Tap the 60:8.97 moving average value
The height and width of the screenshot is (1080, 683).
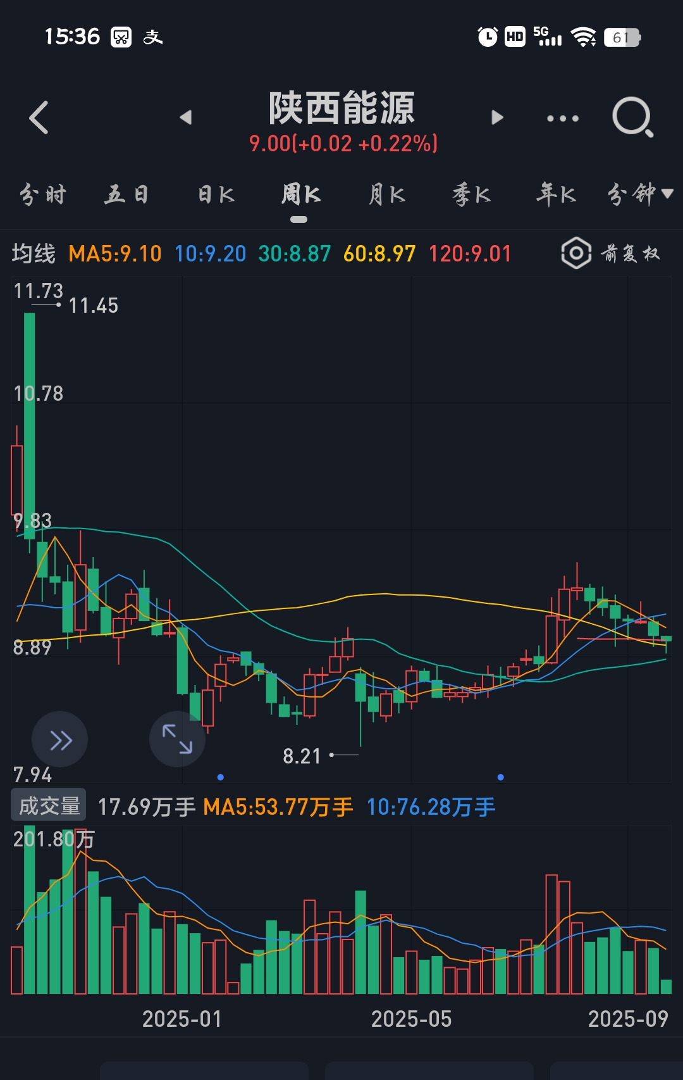coord(379,254)
